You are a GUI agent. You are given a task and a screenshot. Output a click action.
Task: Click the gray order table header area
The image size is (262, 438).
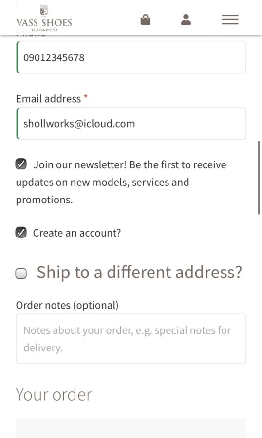point(131,428)
